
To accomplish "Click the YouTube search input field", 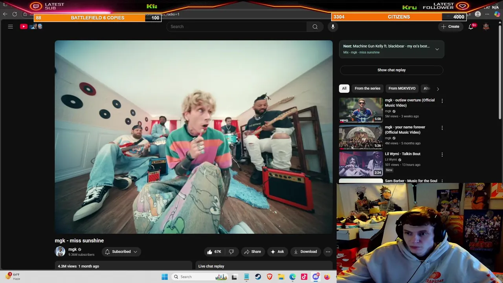I will point(237,27).
